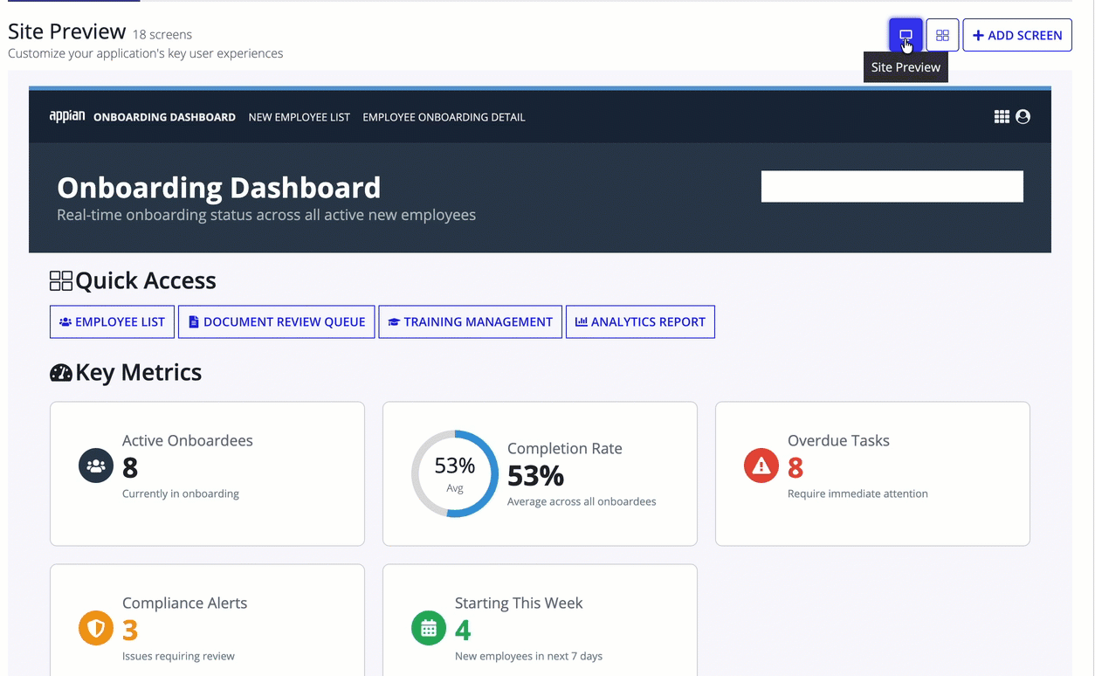This screenshot has width=1095, height=676.
Task: Open the user profile avatar icon
Action: [1023, 116]
